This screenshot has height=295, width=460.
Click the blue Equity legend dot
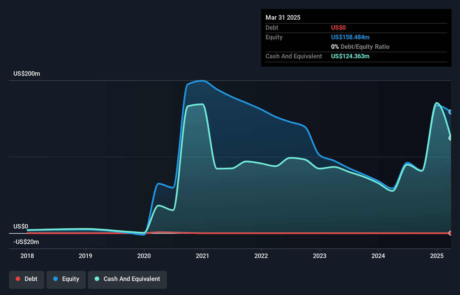tap(55, 279)
